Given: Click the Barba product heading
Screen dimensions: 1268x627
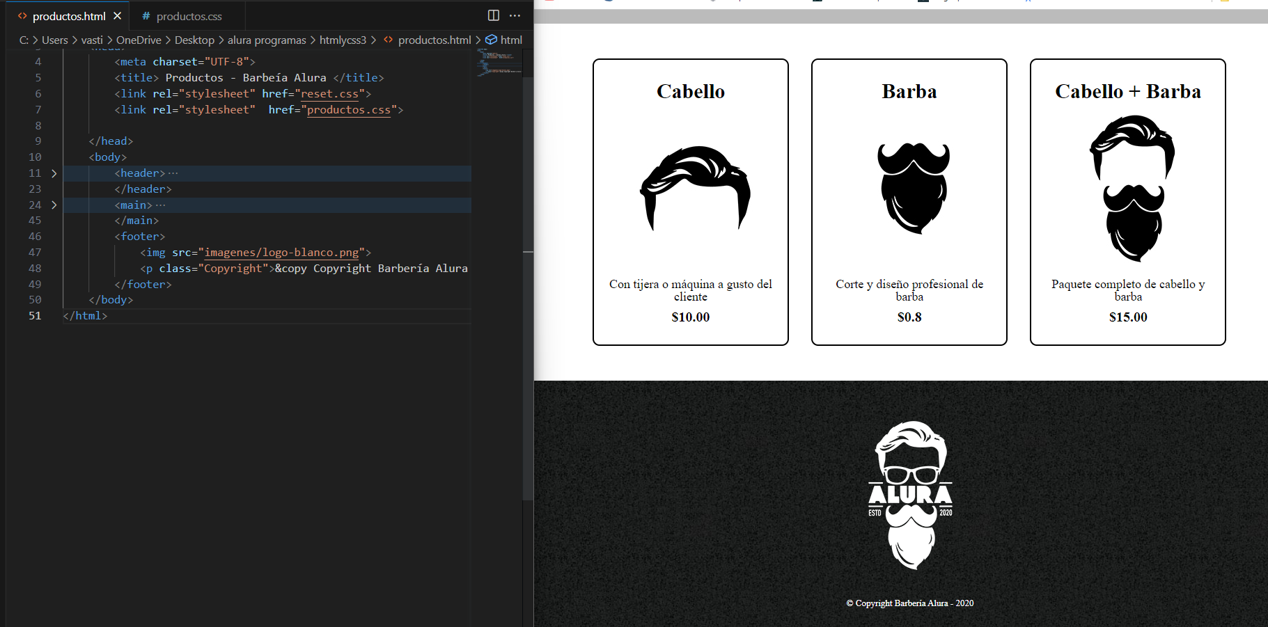Looking at the screenshot, I should point(909,92).
